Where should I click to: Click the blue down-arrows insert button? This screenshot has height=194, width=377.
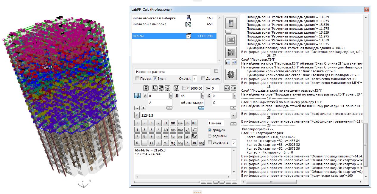click(138, 96)
